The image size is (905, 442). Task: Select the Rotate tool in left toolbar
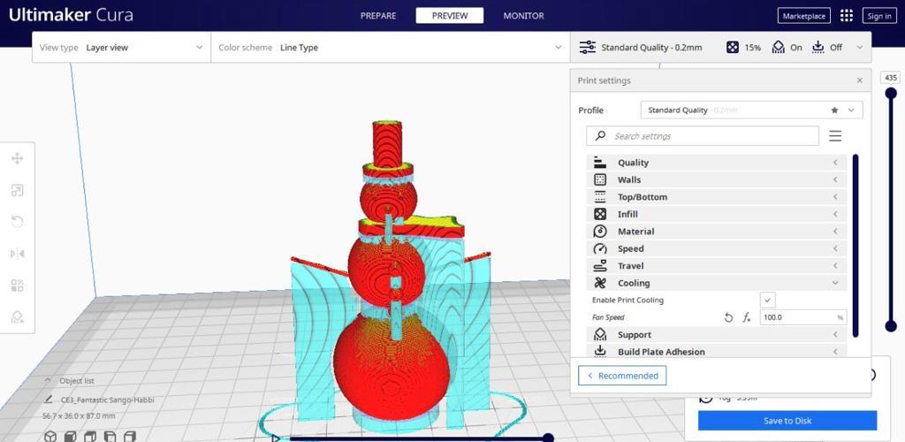tap(18, 222)
